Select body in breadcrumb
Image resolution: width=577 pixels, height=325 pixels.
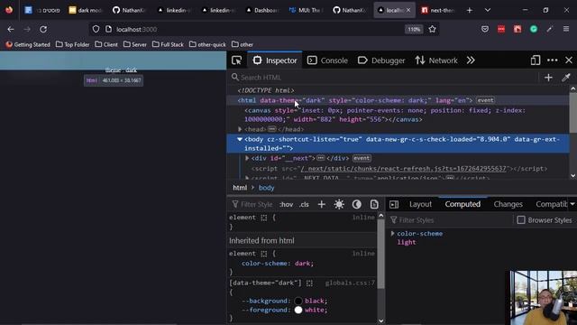tap(267, 188)
